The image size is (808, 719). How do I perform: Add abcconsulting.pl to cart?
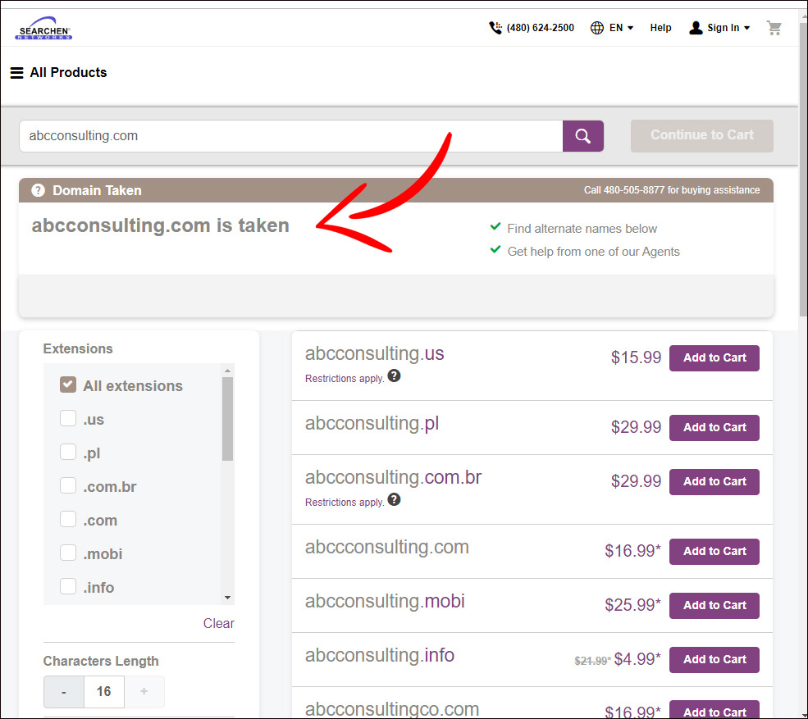pyautogui.click(x=714, y=427)
